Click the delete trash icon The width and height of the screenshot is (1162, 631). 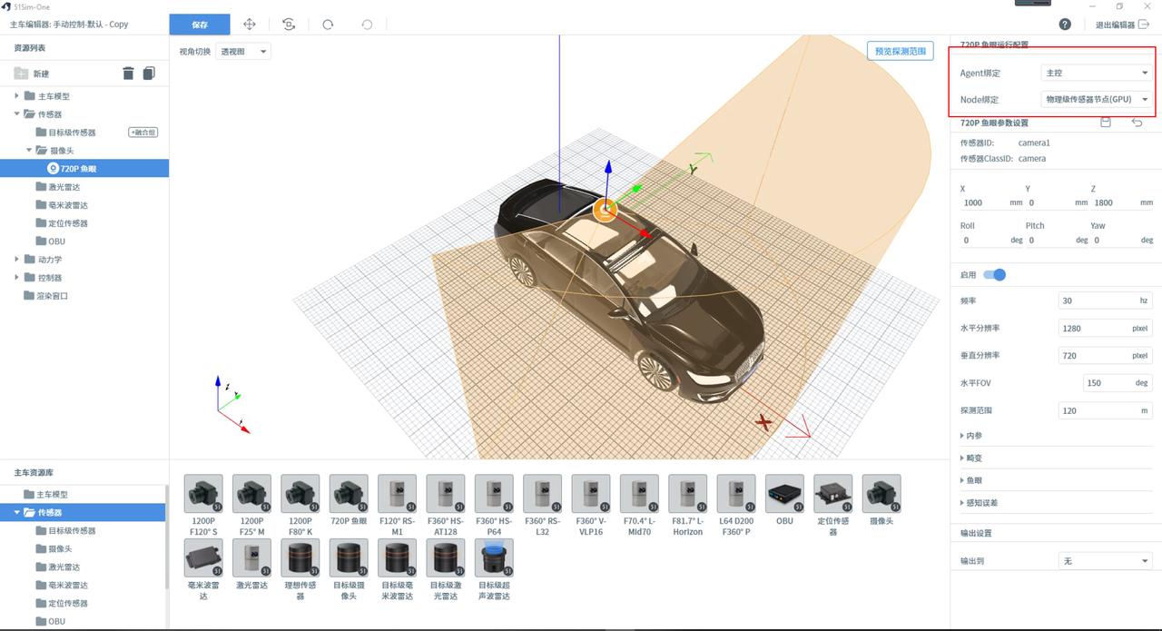(x=128, y=74)
